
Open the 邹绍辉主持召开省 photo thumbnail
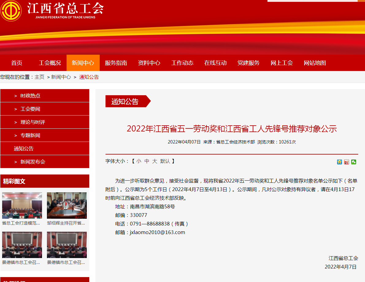point(67,206)
